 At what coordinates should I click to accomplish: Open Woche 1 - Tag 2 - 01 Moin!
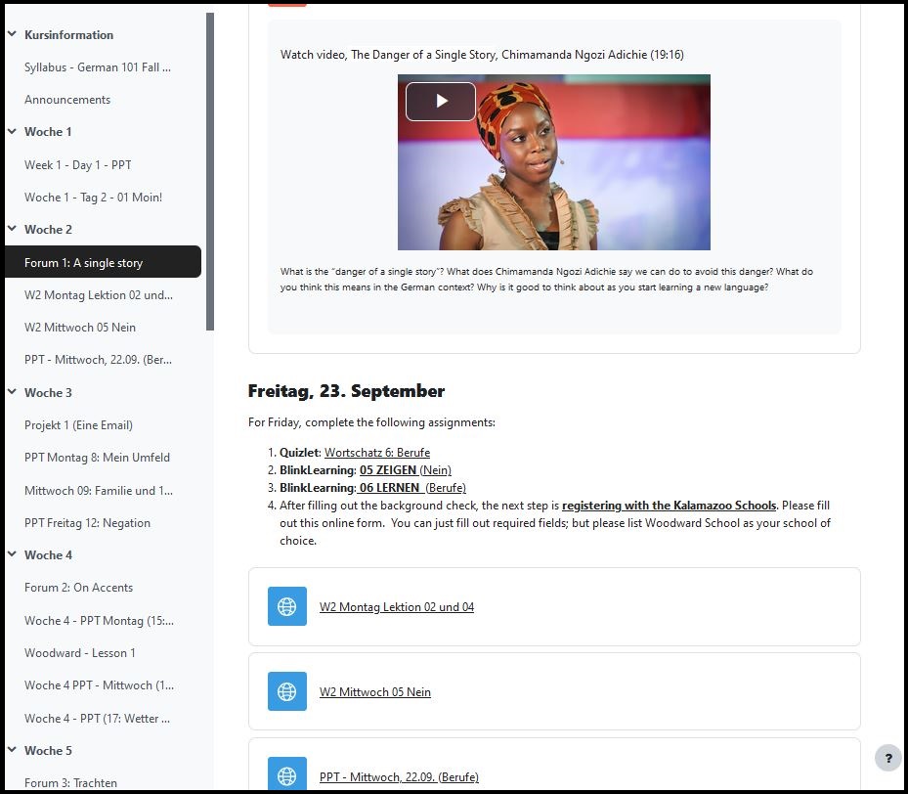(93, 198)
